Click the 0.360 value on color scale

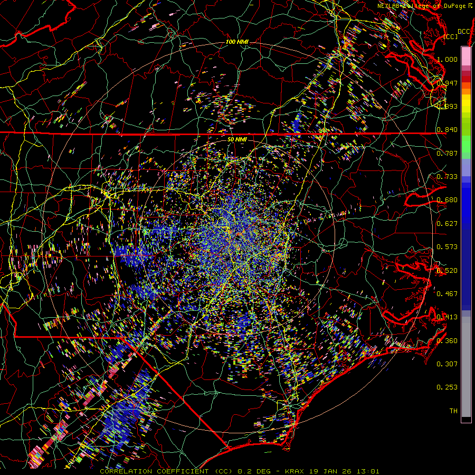447,341
